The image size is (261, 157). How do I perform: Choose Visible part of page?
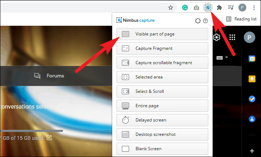(162, 34)
